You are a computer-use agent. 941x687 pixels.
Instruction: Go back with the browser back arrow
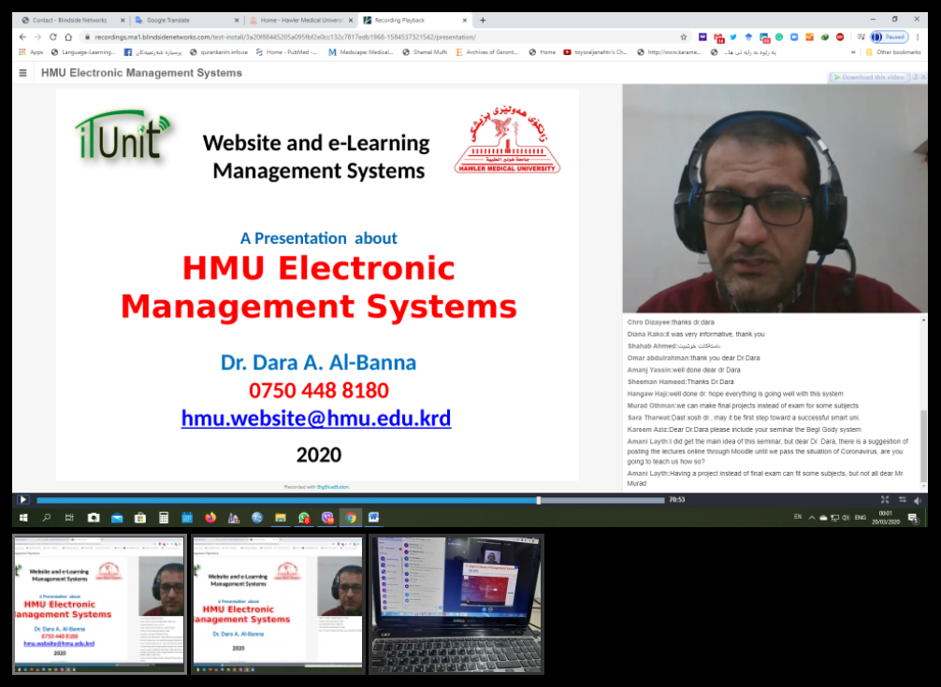(x=22, y=37)
